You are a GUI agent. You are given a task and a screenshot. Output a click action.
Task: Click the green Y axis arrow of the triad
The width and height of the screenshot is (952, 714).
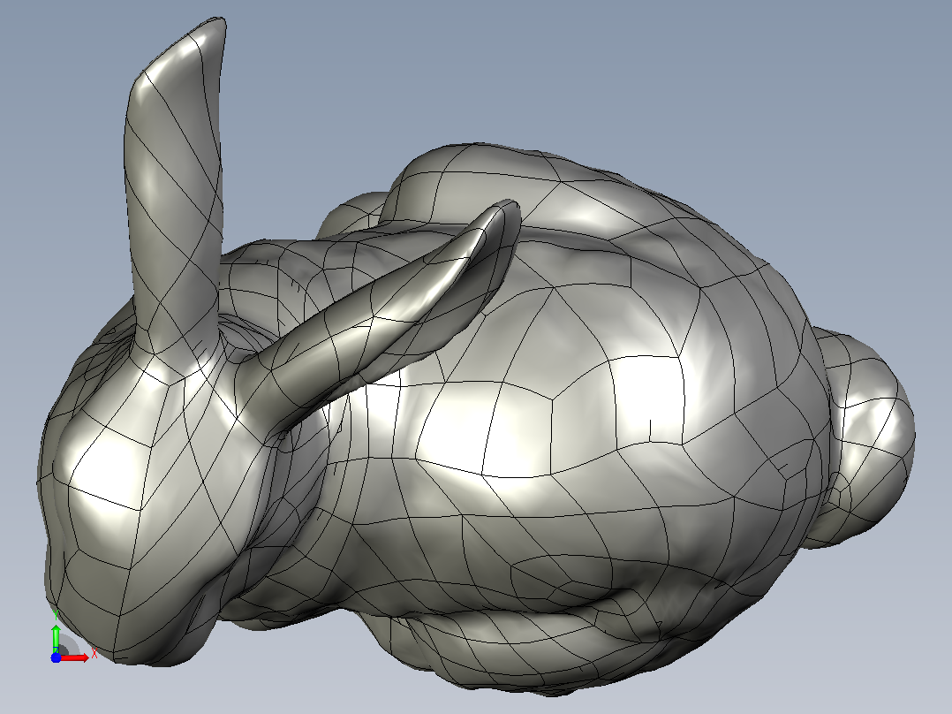[56, 637]
